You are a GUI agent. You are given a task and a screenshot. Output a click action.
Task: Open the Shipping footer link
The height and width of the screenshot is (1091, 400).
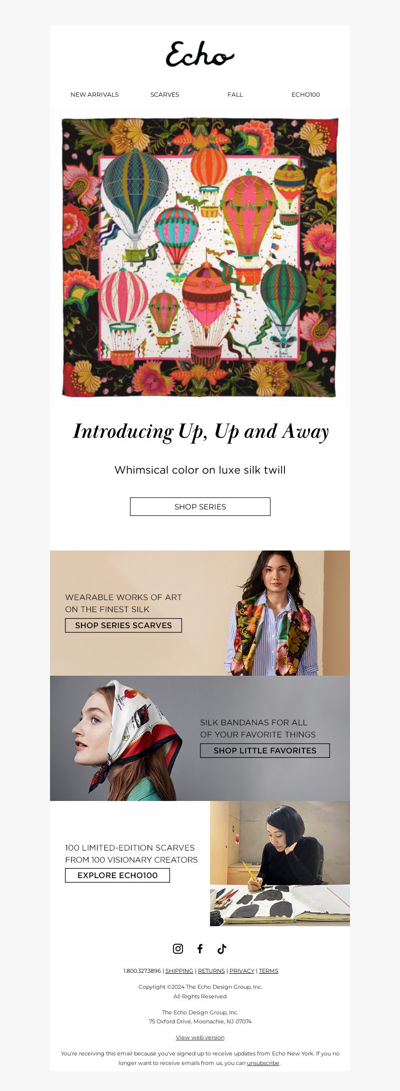179,971
